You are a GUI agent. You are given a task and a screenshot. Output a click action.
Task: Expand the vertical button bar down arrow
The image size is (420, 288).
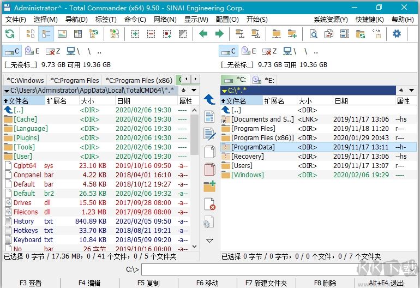tap(209, 241)
